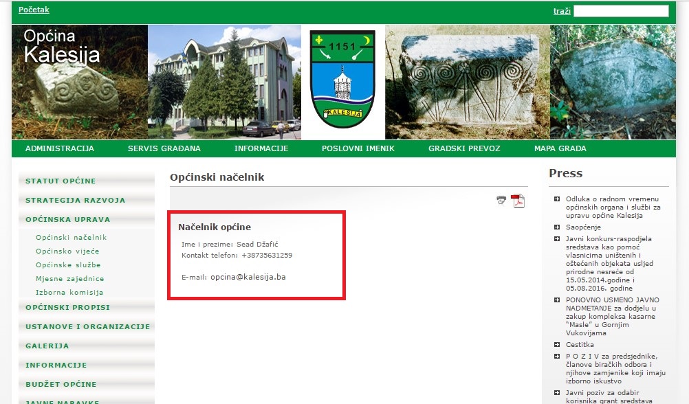Click the print page icon
Screen dimensions: 689x404
coord(501,201)
